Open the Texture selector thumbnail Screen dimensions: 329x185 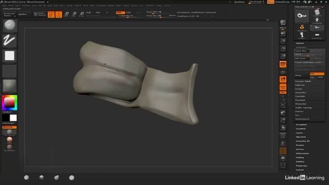click(x=10, y=71)
